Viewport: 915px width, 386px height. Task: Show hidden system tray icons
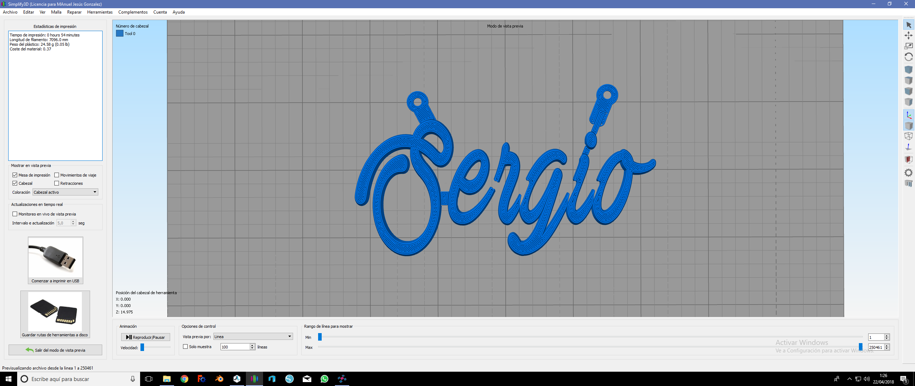coord(849,379)
